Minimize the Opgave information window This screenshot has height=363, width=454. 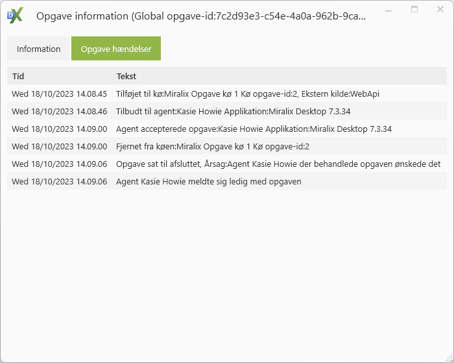[389, 10]
